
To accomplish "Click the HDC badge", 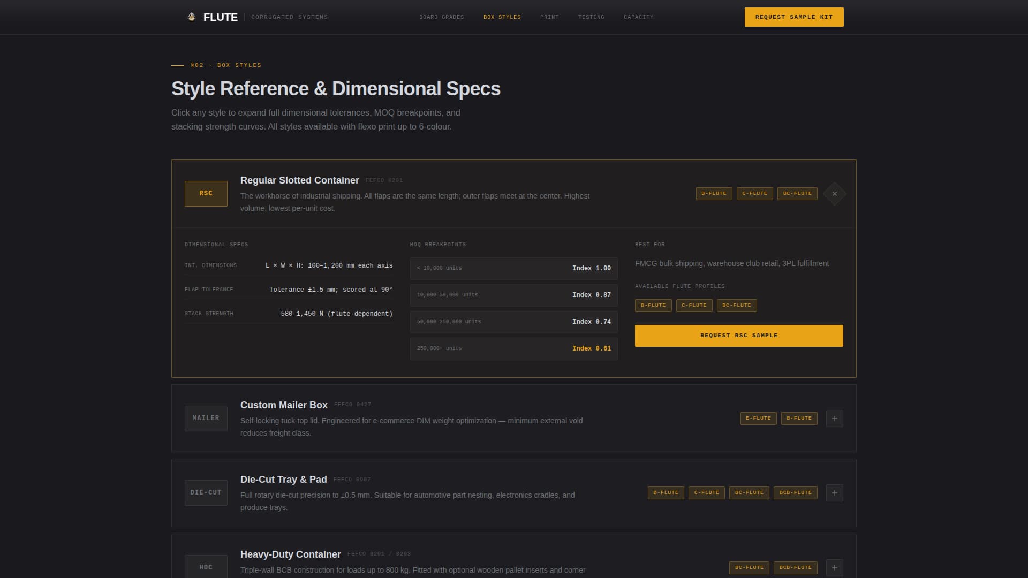I will (206, 566).
